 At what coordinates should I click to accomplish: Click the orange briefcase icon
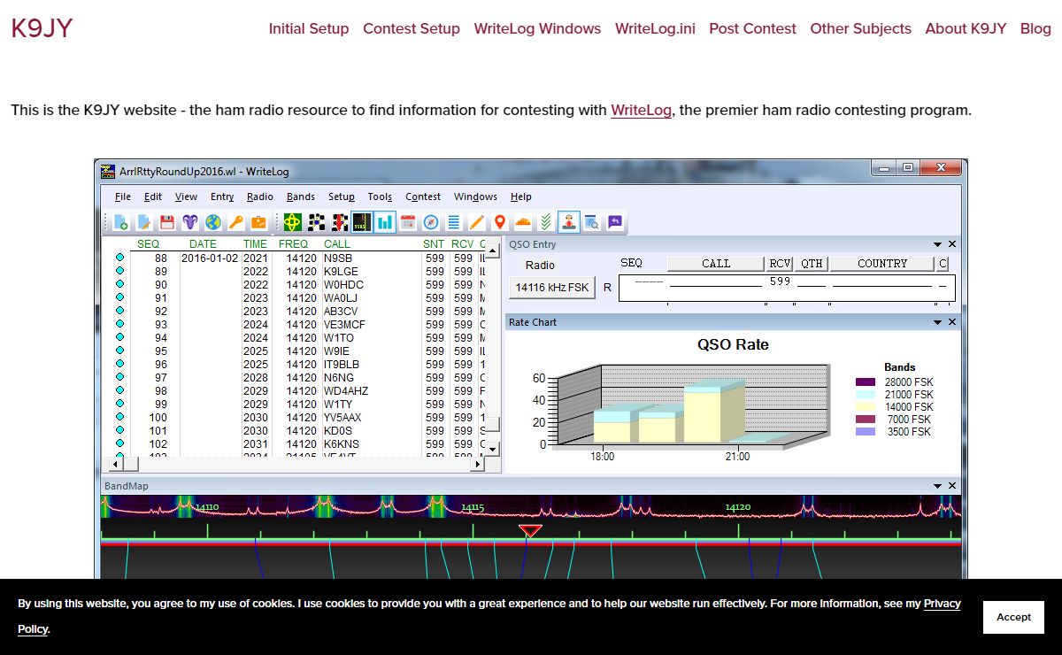259,222
